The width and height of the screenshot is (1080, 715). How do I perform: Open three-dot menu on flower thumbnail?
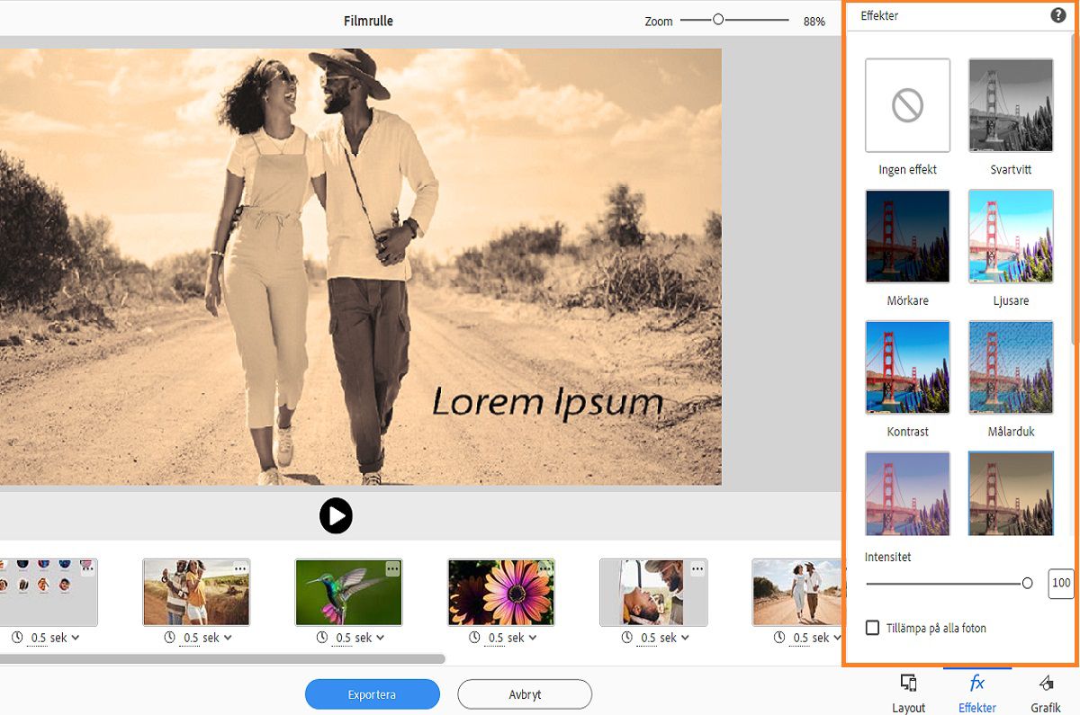[x=544, y=568]
